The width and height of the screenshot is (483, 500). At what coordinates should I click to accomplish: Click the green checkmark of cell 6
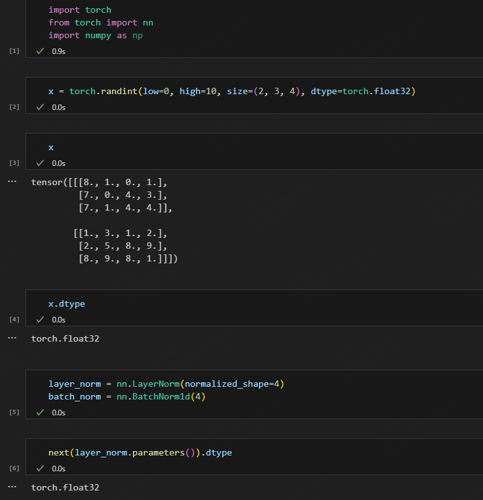coord(40,468)
